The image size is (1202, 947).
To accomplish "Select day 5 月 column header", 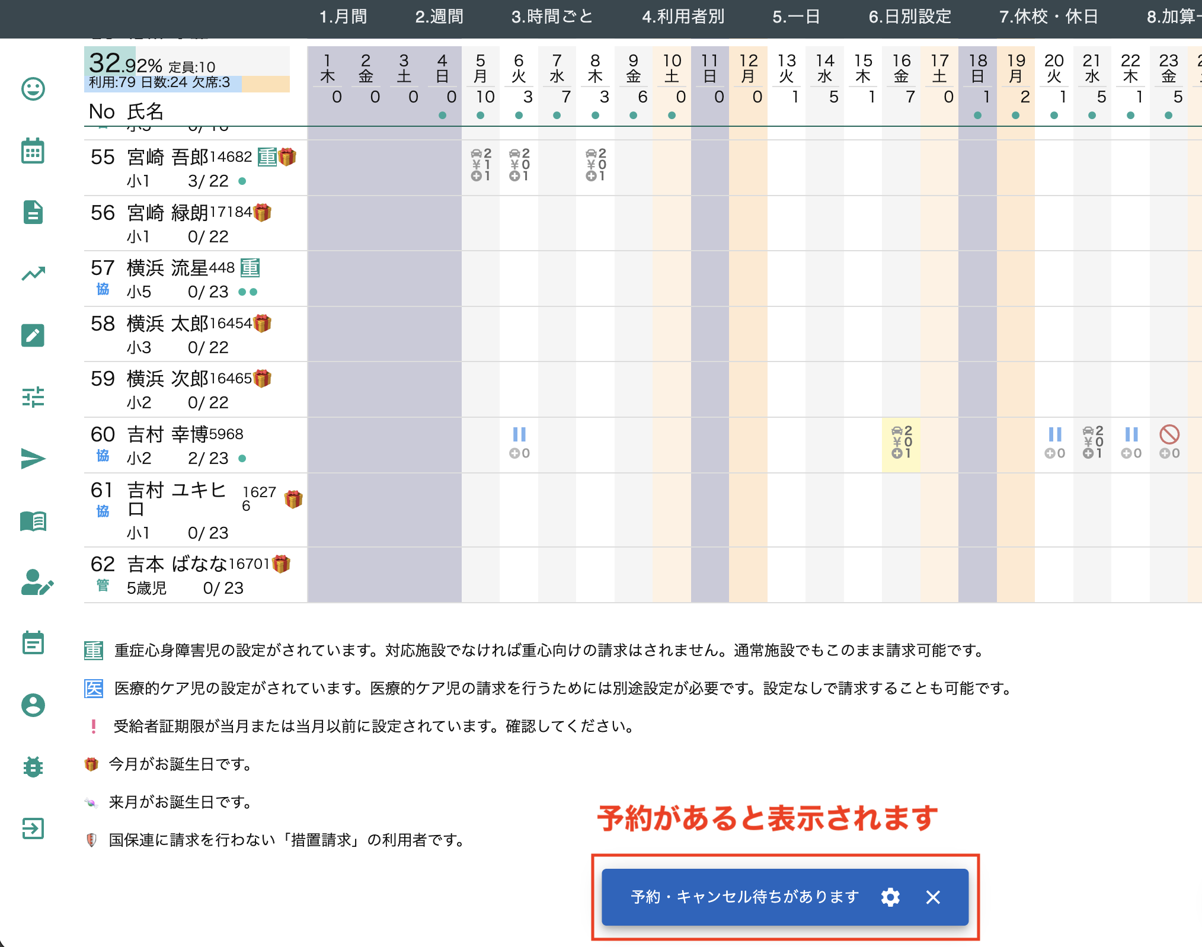I will click(x=481, y=69).
